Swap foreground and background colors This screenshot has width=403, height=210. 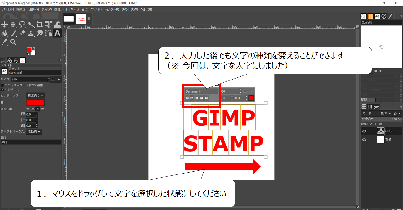[34, 48]
